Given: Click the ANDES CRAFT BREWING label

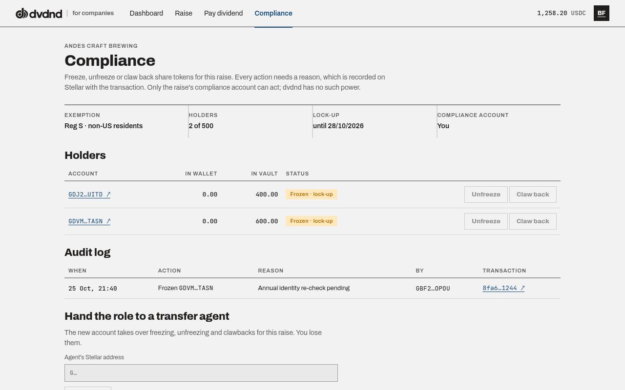Looking at the screenshot, I should 101,46.
